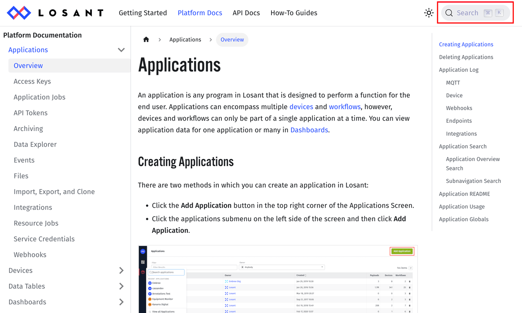Collapse the Applications sidebar section
522x313 pixels.
121,50
